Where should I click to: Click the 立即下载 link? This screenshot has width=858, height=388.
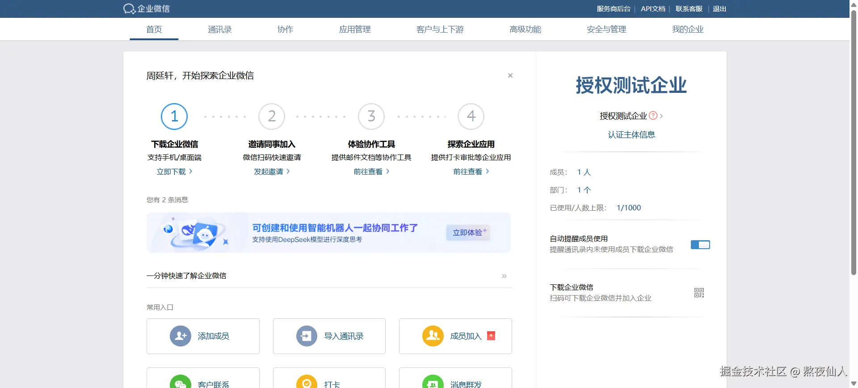[174, 171]
